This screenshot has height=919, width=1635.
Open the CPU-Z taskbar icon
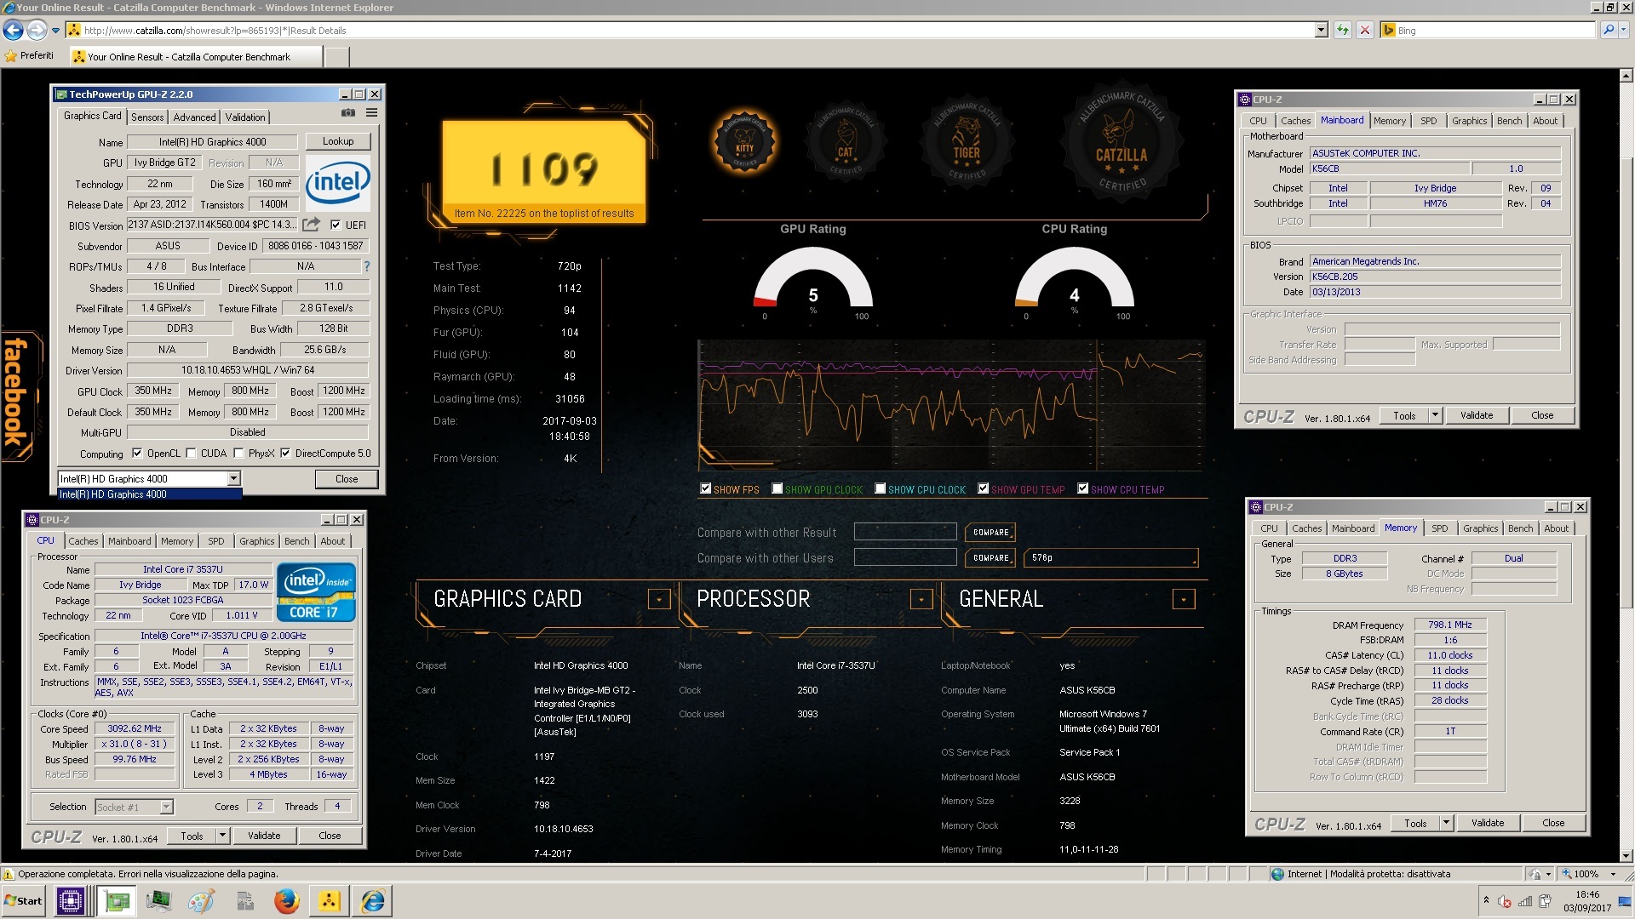pos(71,901)
